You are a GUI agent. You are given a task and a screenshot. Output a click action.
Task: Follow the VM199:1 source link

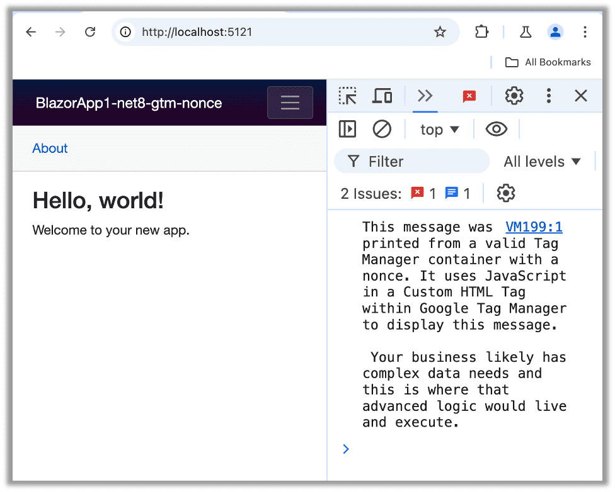tap(534, 226)
